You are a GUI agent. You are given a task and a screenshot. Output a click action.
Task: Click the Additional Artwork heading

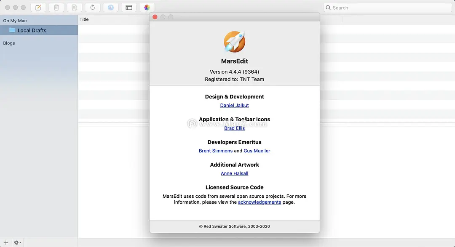click(x=235, y=165)
